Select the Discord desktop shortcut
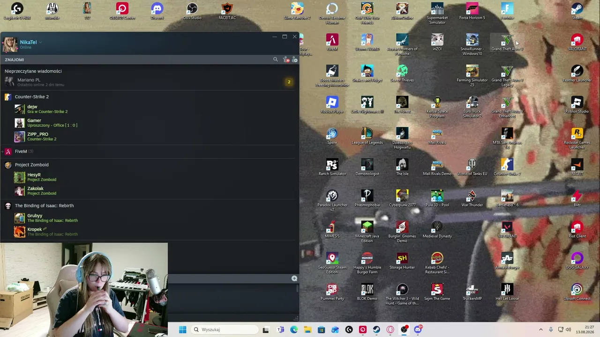 157,11
